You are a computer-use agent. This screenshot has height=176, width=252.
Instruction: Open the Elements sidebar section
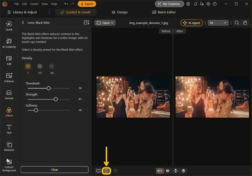[x=9, y=146]
